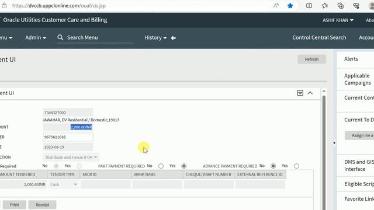Click the Refresh button
Screen dimensions: 374x210
(311, 60)
